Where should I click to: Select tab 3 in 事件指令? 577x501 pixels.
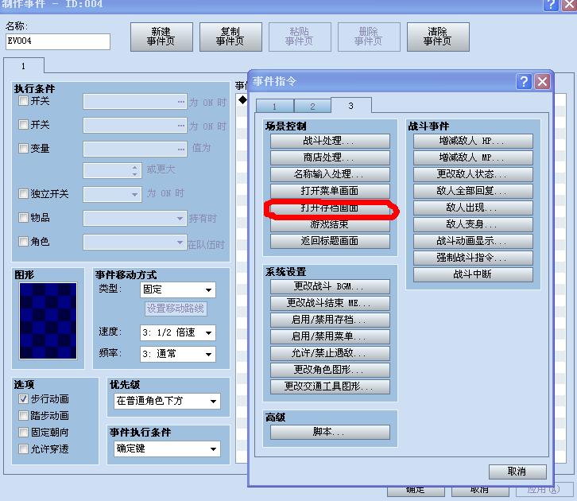(x=350, y=106)
